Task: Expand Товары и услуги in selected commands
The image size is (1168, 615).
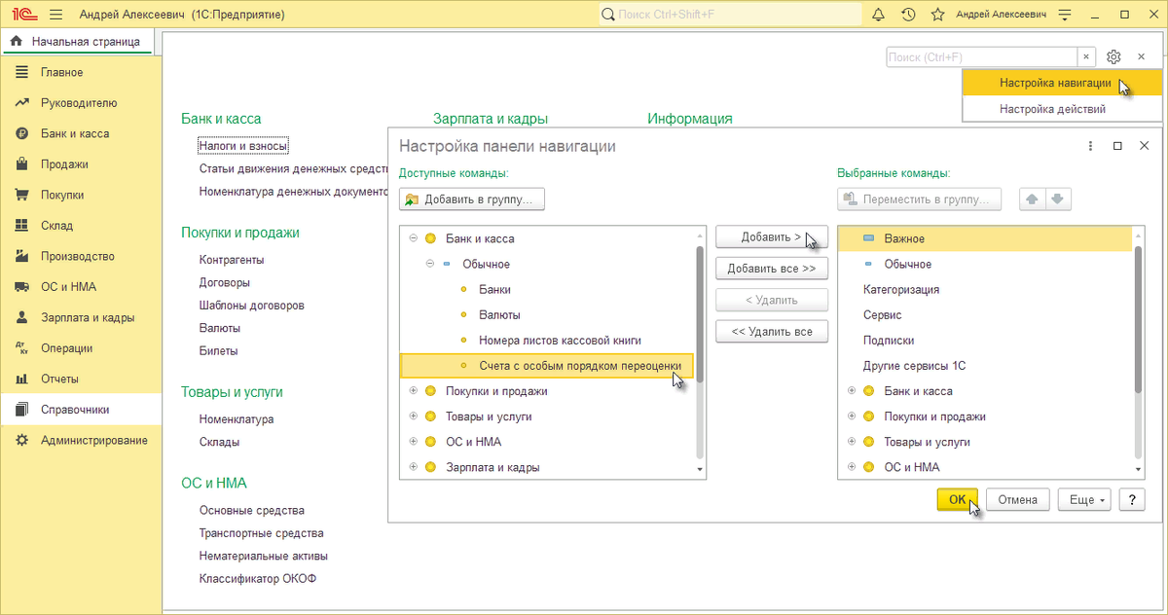Action: (x=853, y=442)
